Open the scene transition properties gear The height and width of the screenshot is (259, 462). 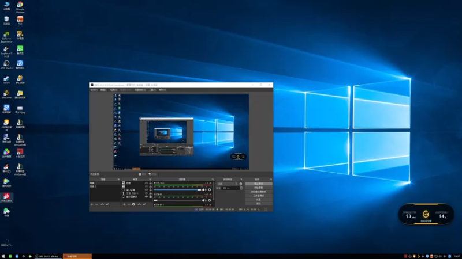(x=241, y=184)
